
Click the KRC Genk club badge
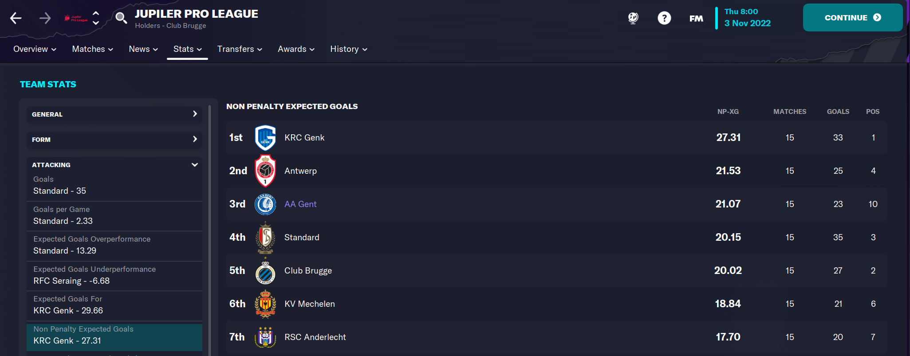point(265,138)
